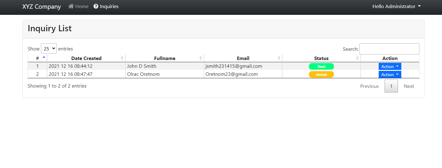Viewport: 442px width, 168px height.
Task: Go to the Next page
Action: (409, 86)
